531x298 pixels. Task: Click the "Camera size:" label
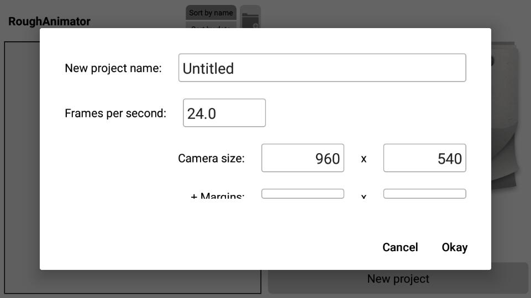[211, 159]
